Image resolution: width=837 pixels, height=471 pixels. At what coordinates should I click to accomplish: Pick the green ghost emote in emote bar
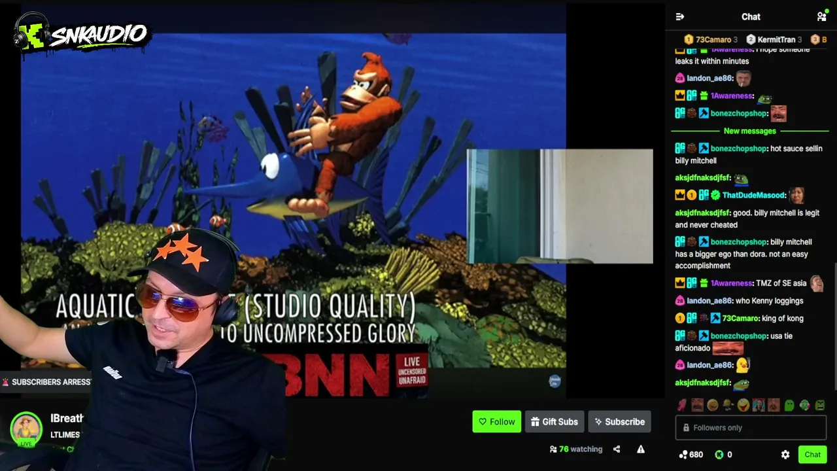[x=789, y=406]
